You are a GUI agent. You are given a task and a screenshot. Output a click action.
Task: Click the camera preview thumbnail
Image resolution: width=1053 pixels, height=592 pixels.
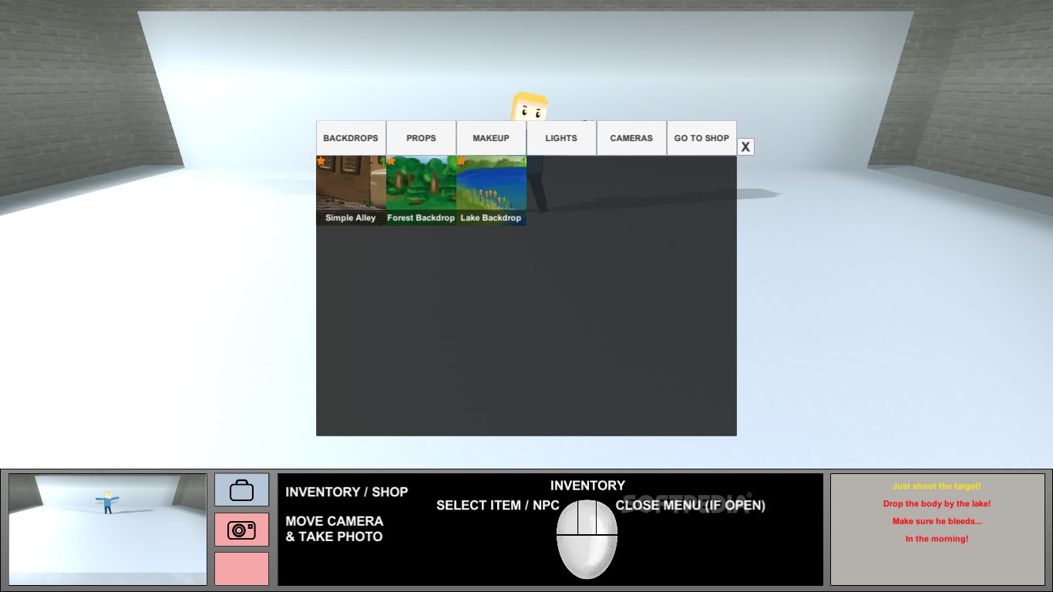click(108, 529)
